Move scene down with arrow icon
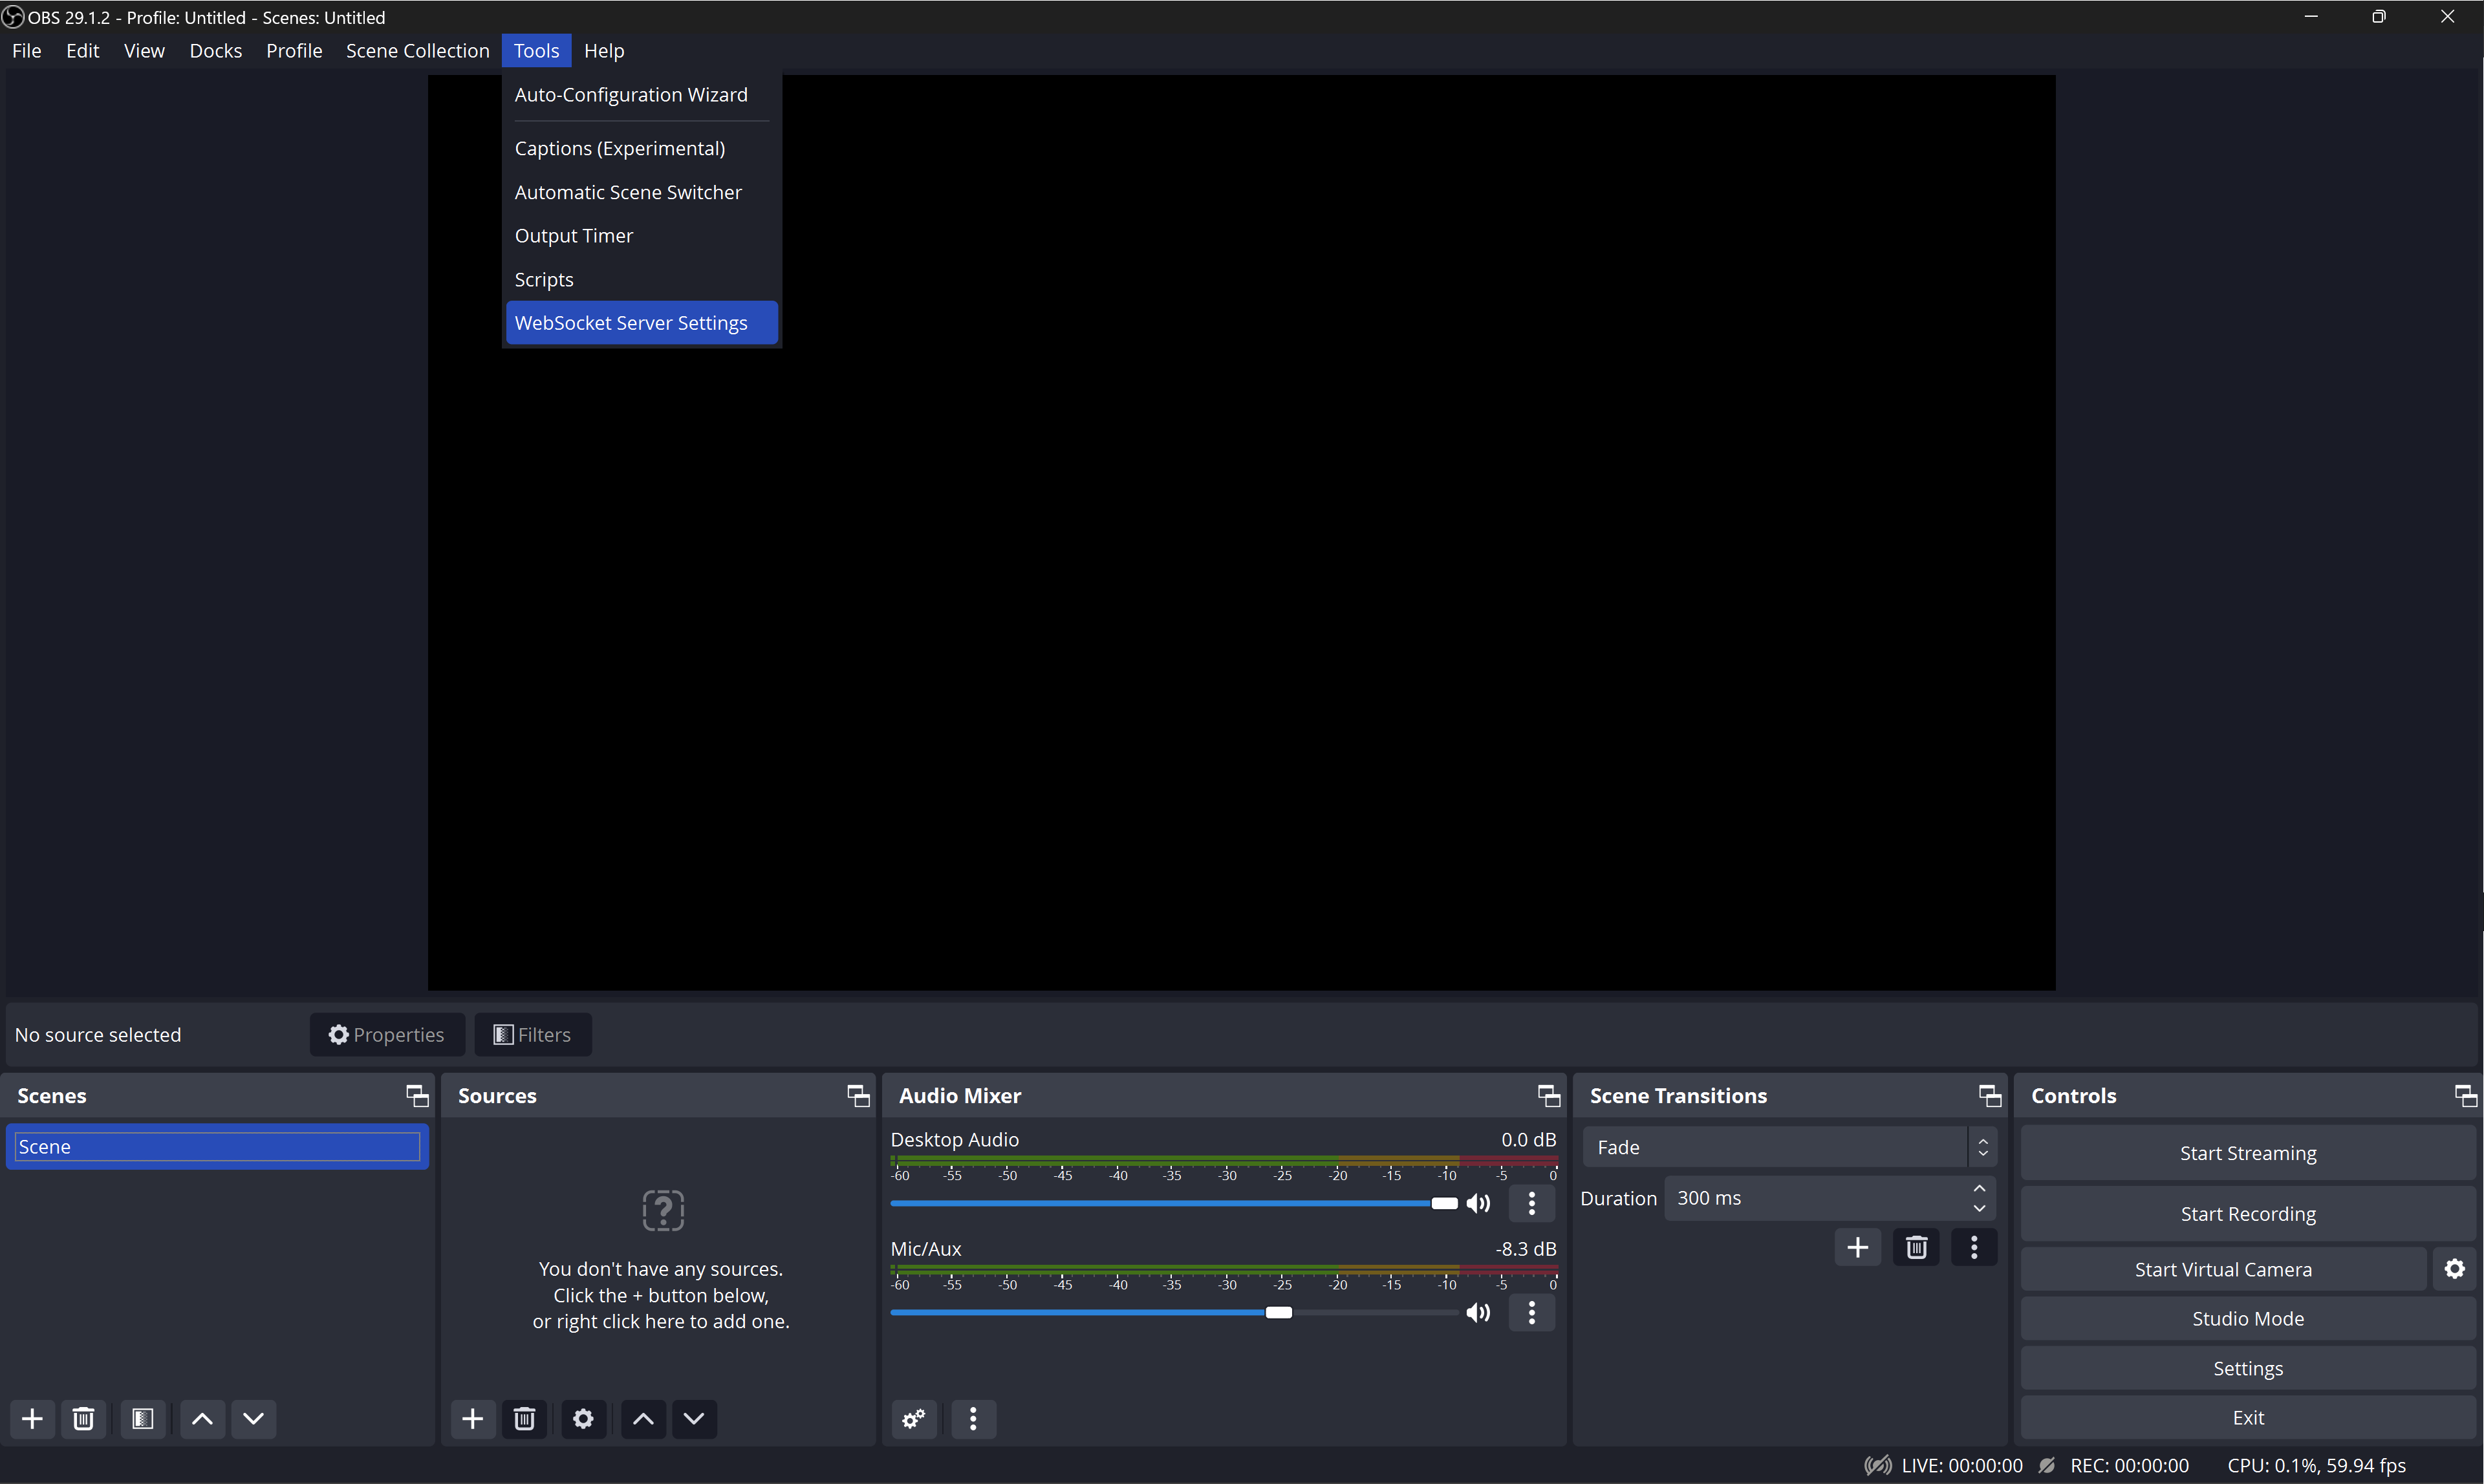This screenshot has width=2484, height=1484. click(x=254, y=1418)
